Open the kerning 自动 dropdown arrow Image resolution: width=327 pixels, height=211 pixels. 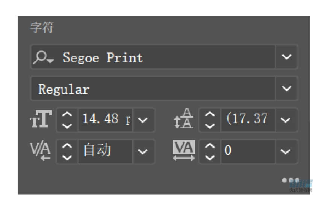point(143,151)
